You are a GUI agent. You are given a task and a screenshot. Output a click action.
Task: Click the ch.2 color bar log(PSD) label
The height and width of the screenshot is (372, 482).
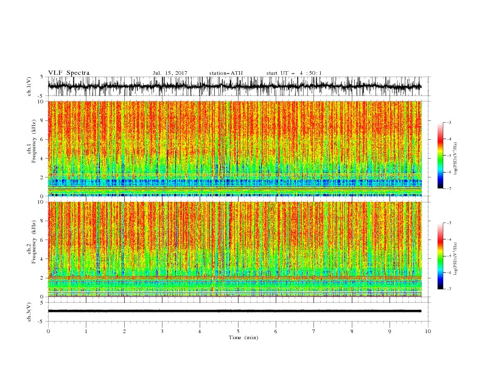[455, 259]
